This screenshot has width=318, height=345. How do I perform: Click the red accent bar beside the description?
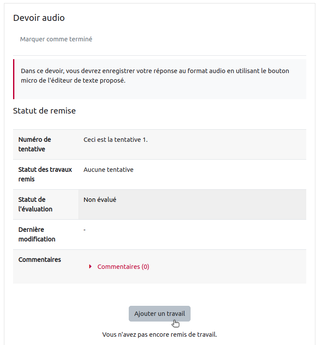coord(14,79)
